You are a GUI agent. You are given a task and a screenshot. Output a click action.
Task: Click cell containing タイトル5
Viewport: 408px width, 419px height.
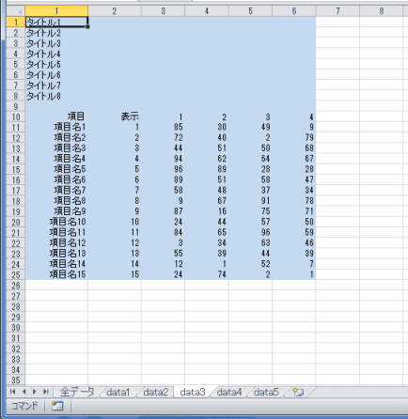56,65
